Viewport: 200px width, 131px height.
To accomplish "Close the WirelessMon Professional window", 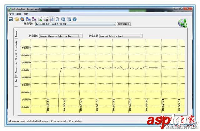I will pyautogui.click(x=187, y=8).
